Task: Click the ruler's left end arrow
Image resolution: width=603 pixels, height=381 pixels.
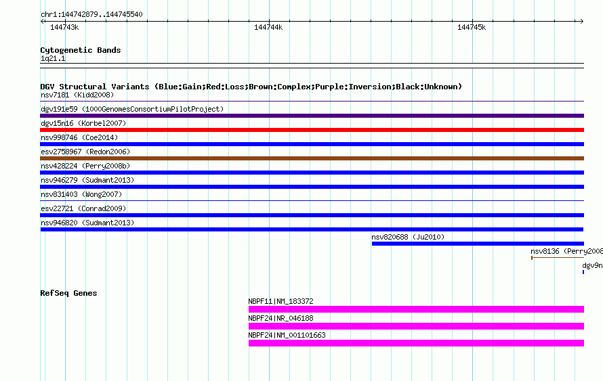Action: [42, 22]
